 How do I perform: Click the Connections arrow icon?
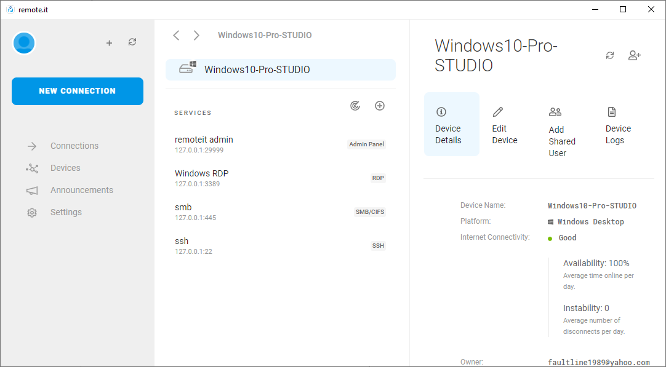click(32, 146)
